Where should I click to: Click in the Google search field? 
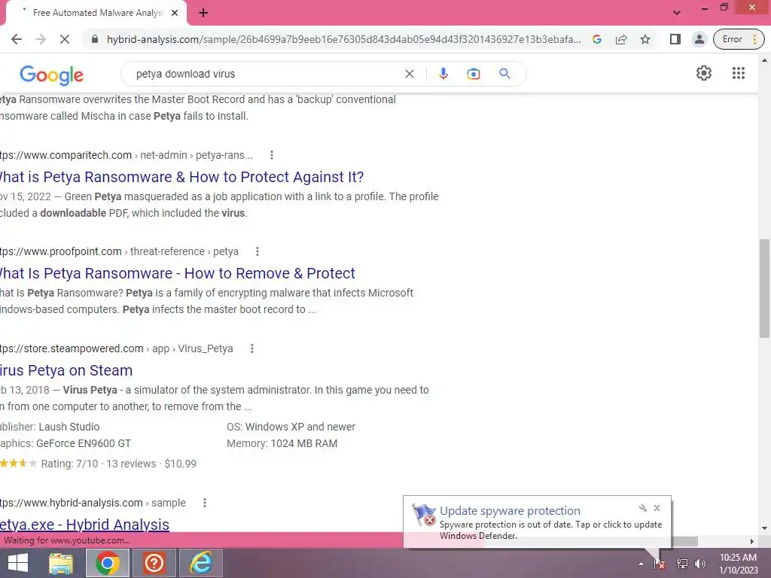click(x=266, y=74)
